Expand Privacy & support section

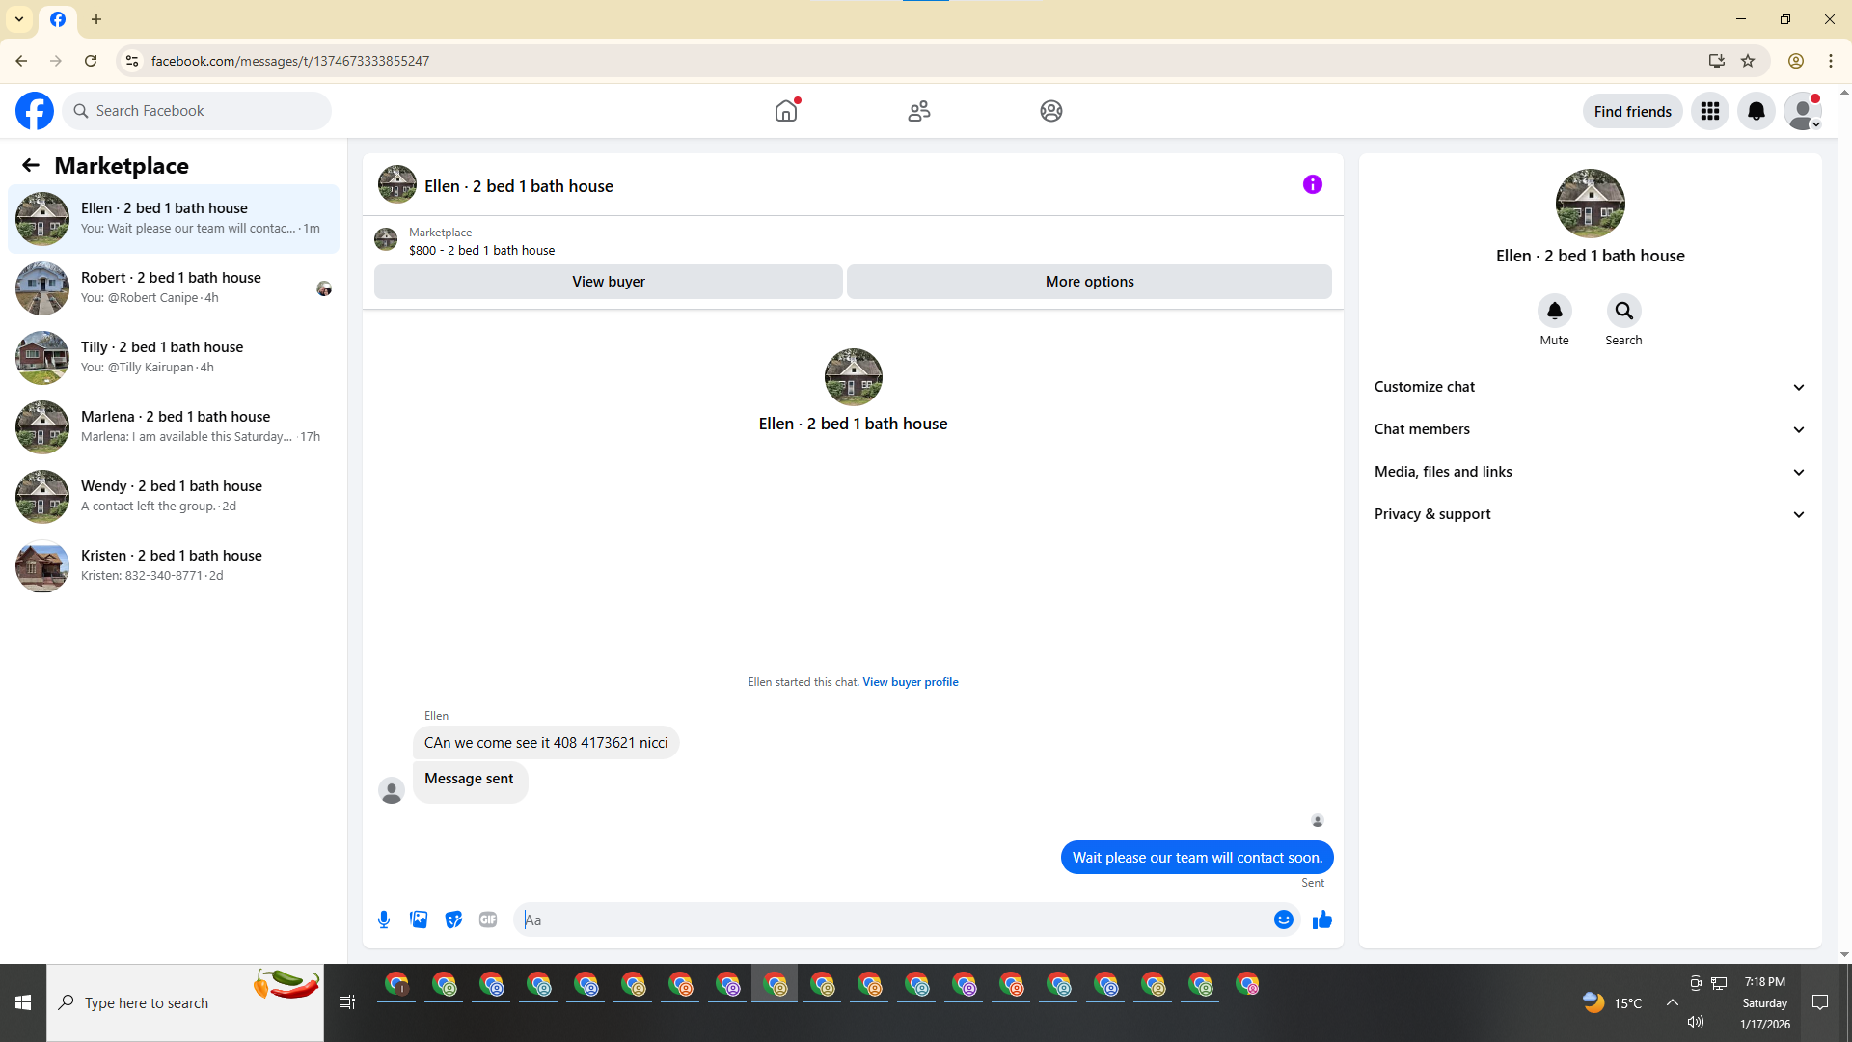pos(1590,514)
